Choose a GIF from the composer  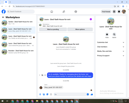click(51, 95)
